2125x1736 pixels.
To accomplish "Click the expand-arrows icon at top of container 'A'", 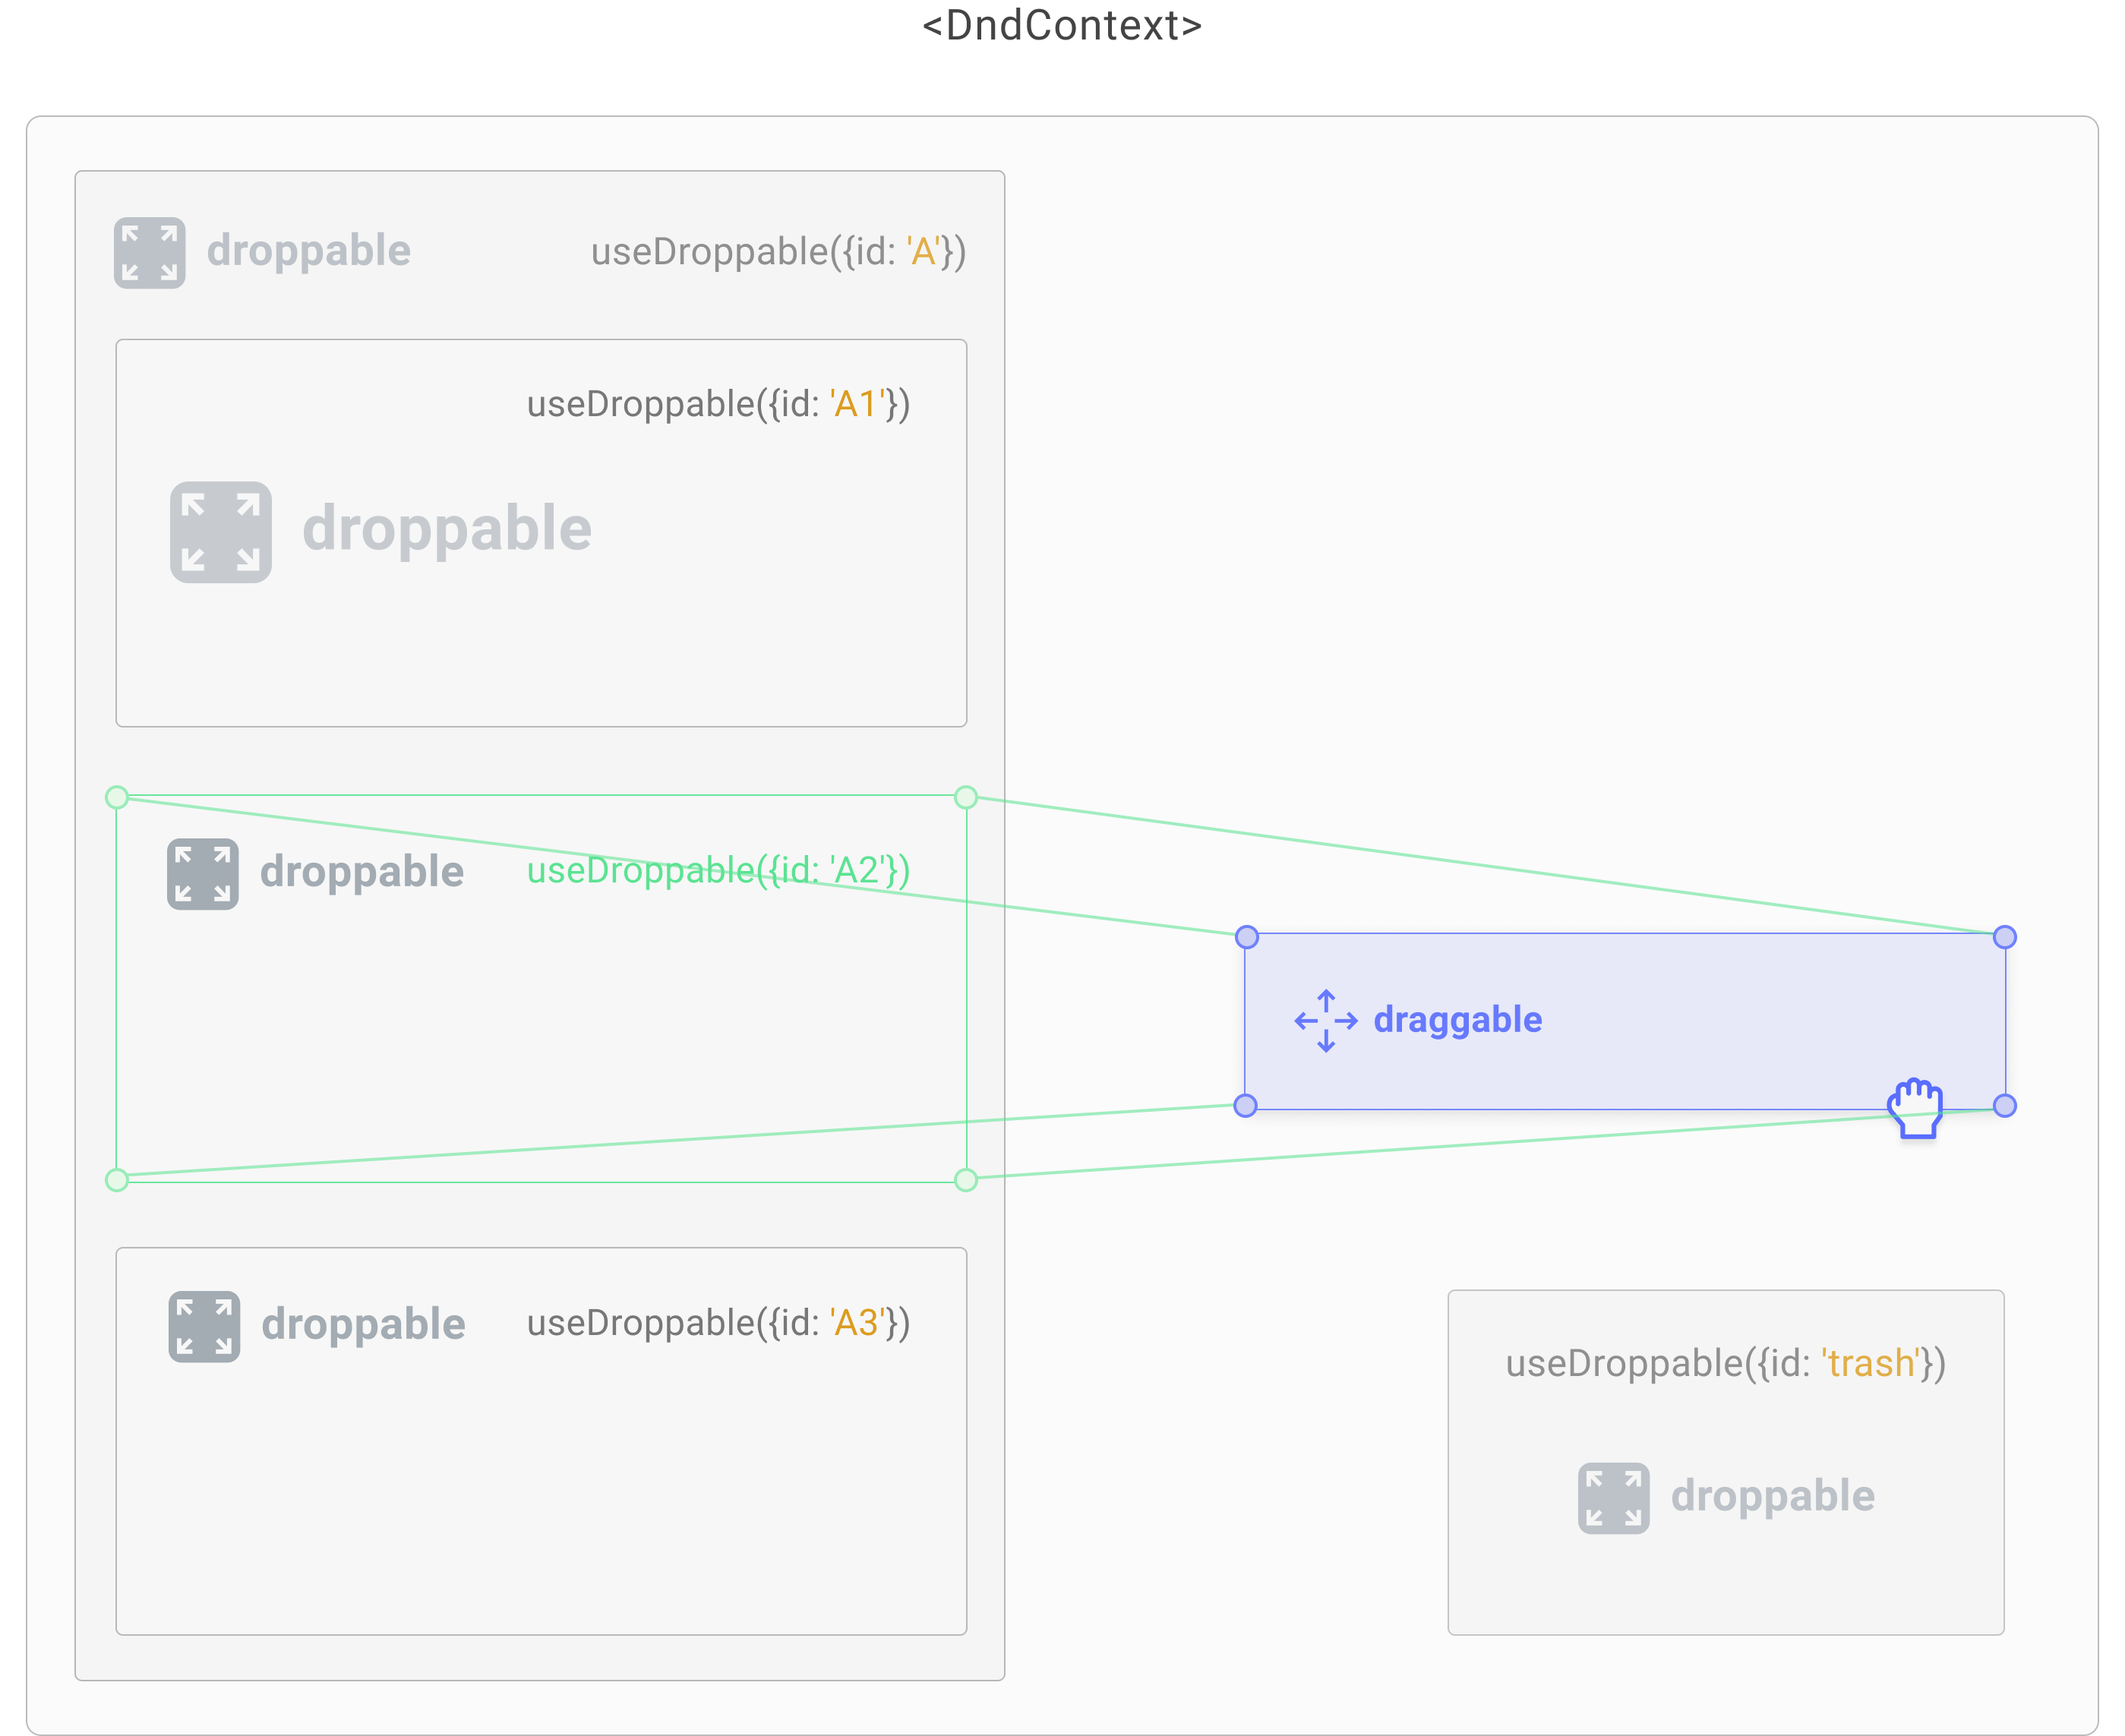I will [150, 251].
